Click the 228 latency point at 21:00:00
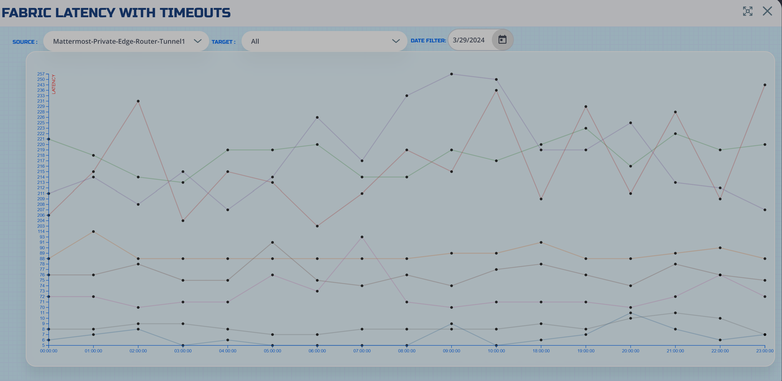 (x=676, y=112)
